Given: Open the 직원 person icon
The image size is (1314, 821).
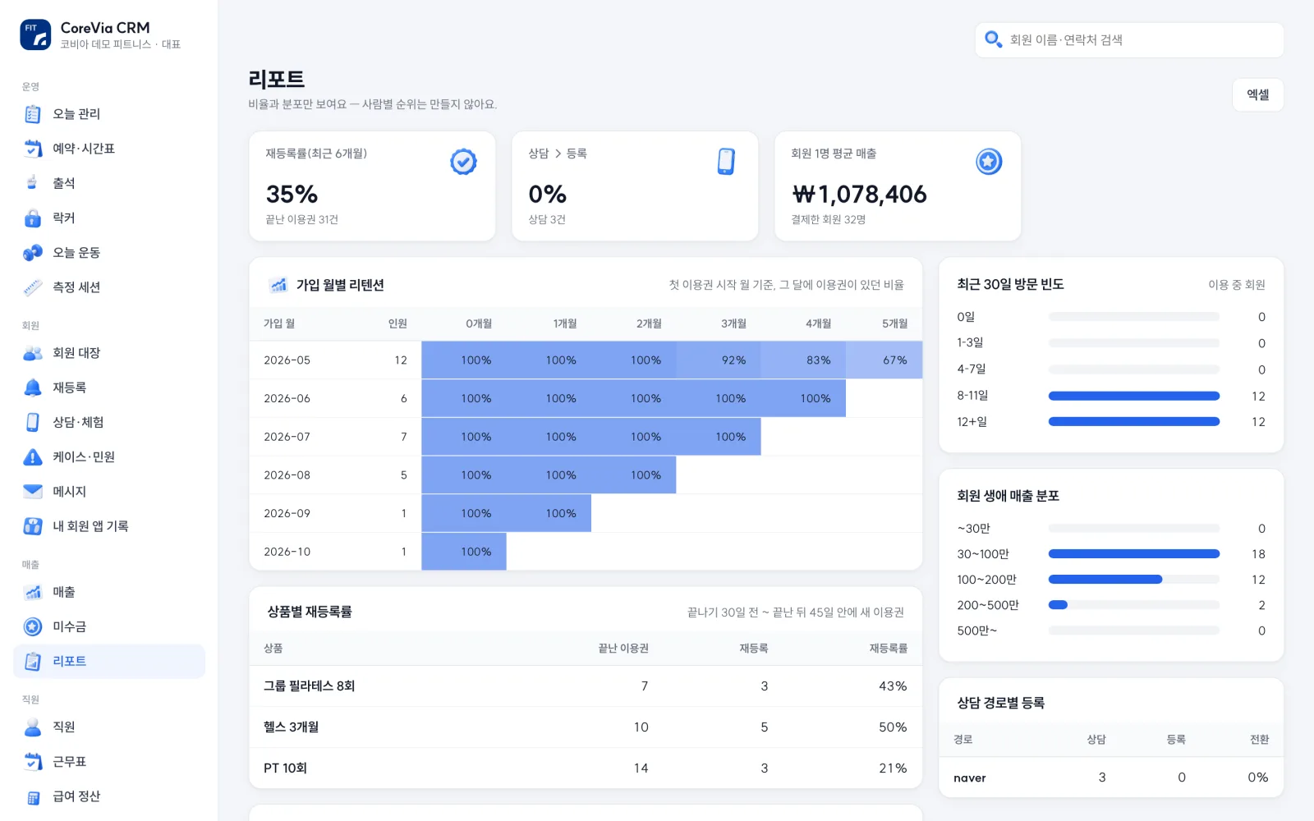Looking at the screenshot, I should click(33, 727).
